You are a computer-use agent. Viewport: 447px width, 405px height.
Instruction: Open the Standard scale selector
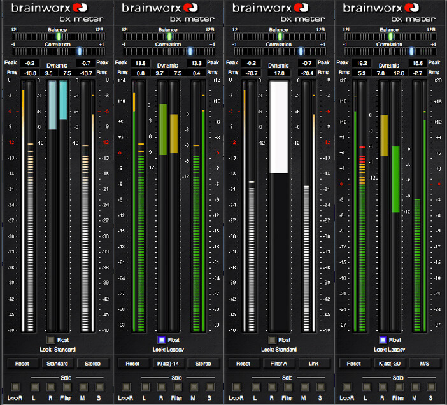[x=59, y=364]
